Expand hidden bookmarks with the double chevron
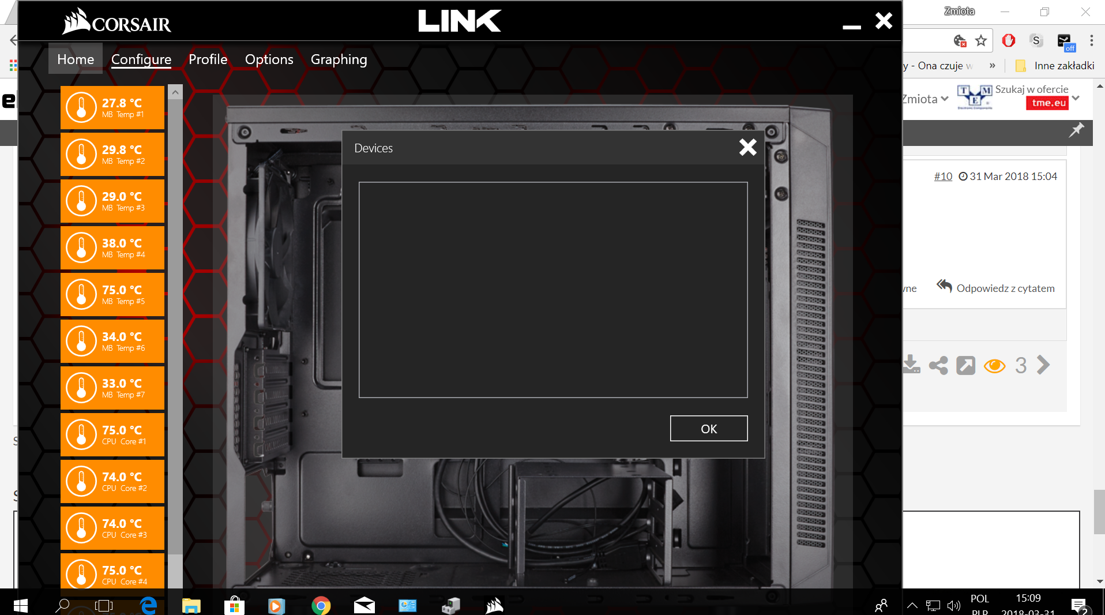1105x615 pixels. coord(992,65)
